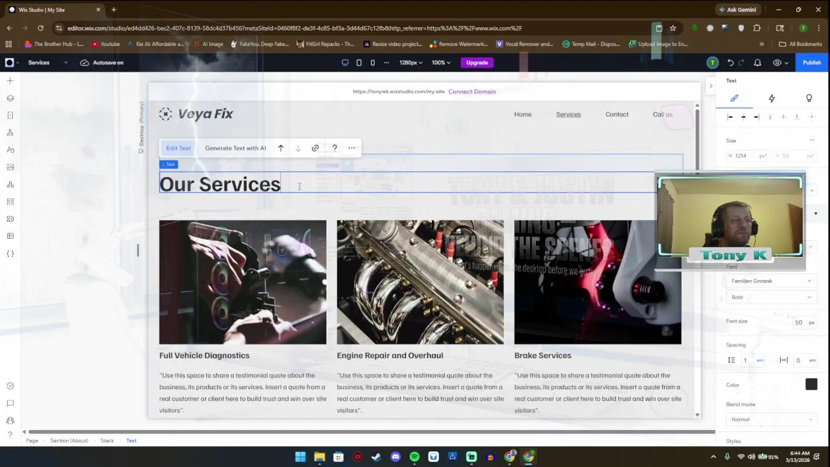Open the Layers panel icon
Screen dimensions: 830x467
click(x=10, y=98)
